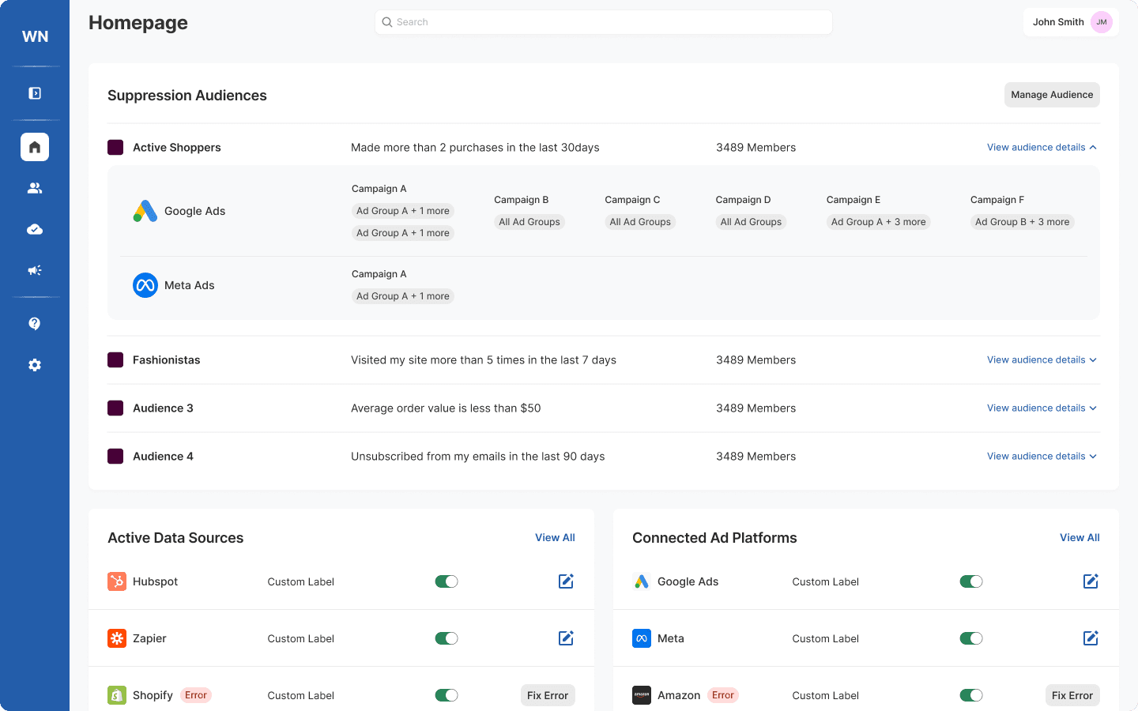Click the Meta Ads logo in audience details
The image size is (1138, 711).
click(145, 285)
